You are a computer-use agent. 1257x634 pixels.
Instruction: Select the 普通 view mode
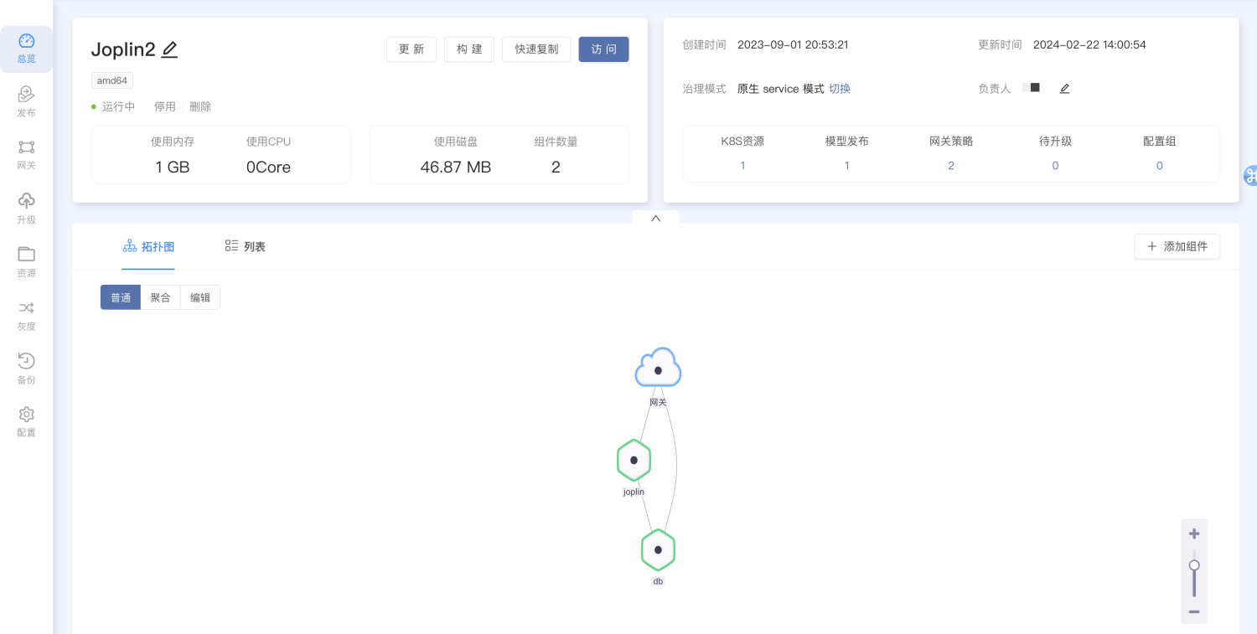[121, 297]
